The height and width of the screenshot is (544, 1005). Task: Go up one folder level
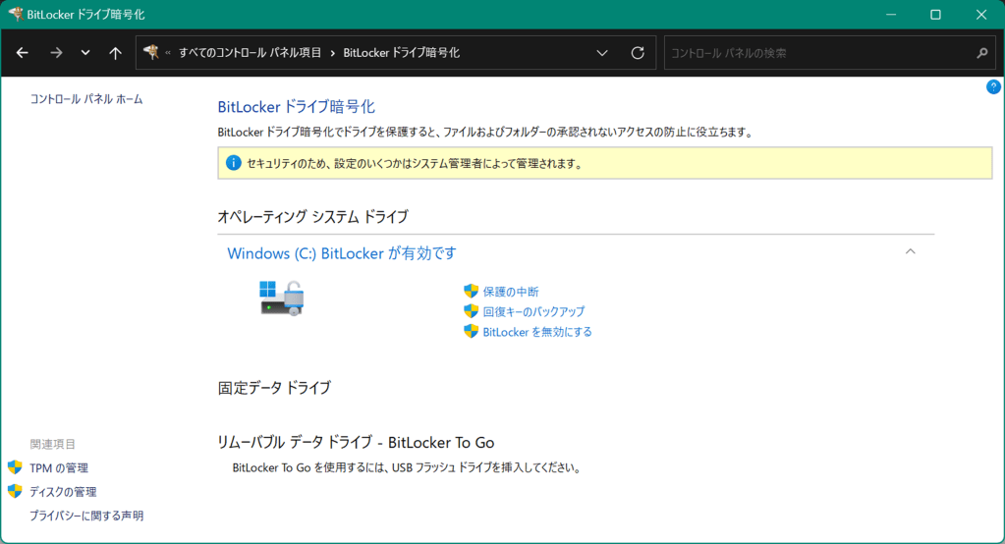point(115,53)
